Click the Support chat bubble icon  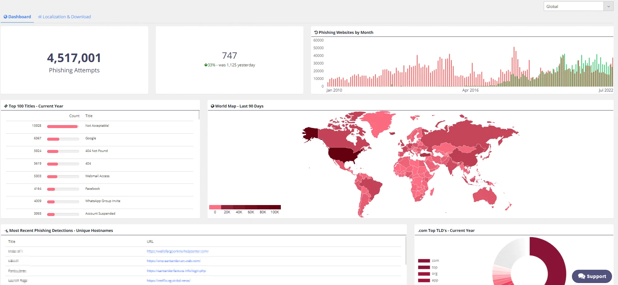pos(582,276)
